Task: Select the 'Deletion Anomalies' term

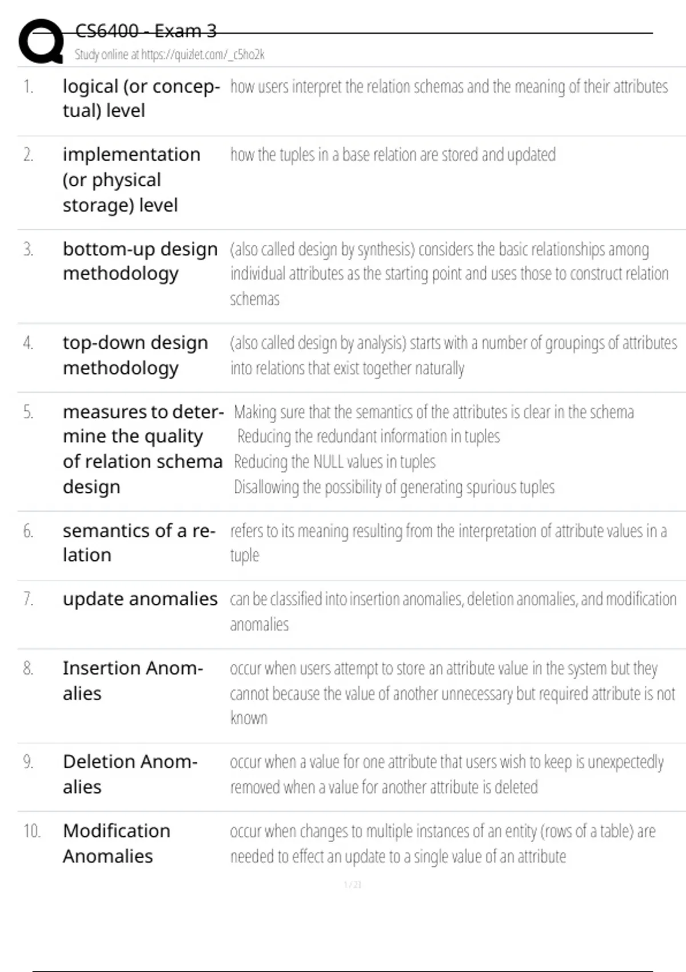Action: click(130, 774)
